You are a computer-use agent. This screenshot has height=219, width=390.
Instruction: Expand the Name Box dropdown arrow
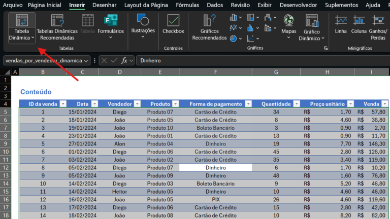(x=86, y=60)
